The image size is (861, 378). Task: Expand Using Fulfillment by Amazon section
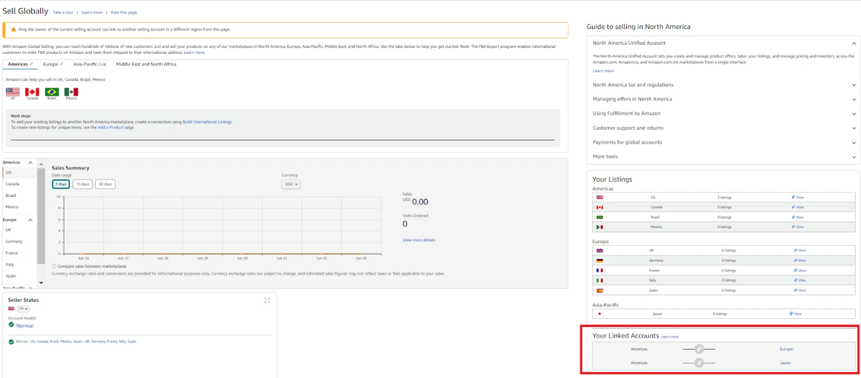click(x=854, y=113)
